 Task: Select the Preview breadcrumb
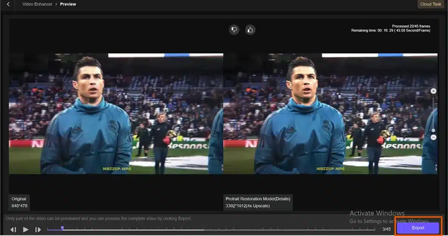[68, 4]
